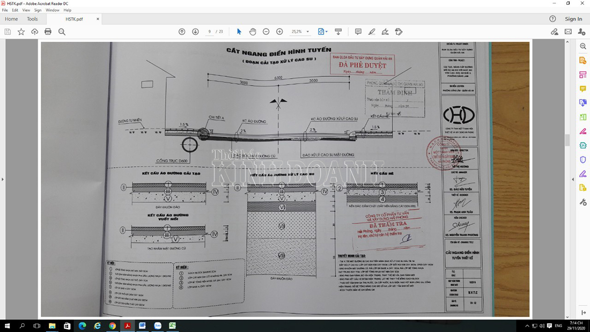Select the highlight text pen tool
Screen dimensions: 590x332
tap(372, 31)
